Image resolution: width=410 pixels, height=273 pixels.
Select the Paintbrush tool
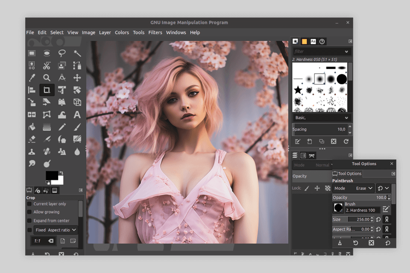click(x=77, y=127)
